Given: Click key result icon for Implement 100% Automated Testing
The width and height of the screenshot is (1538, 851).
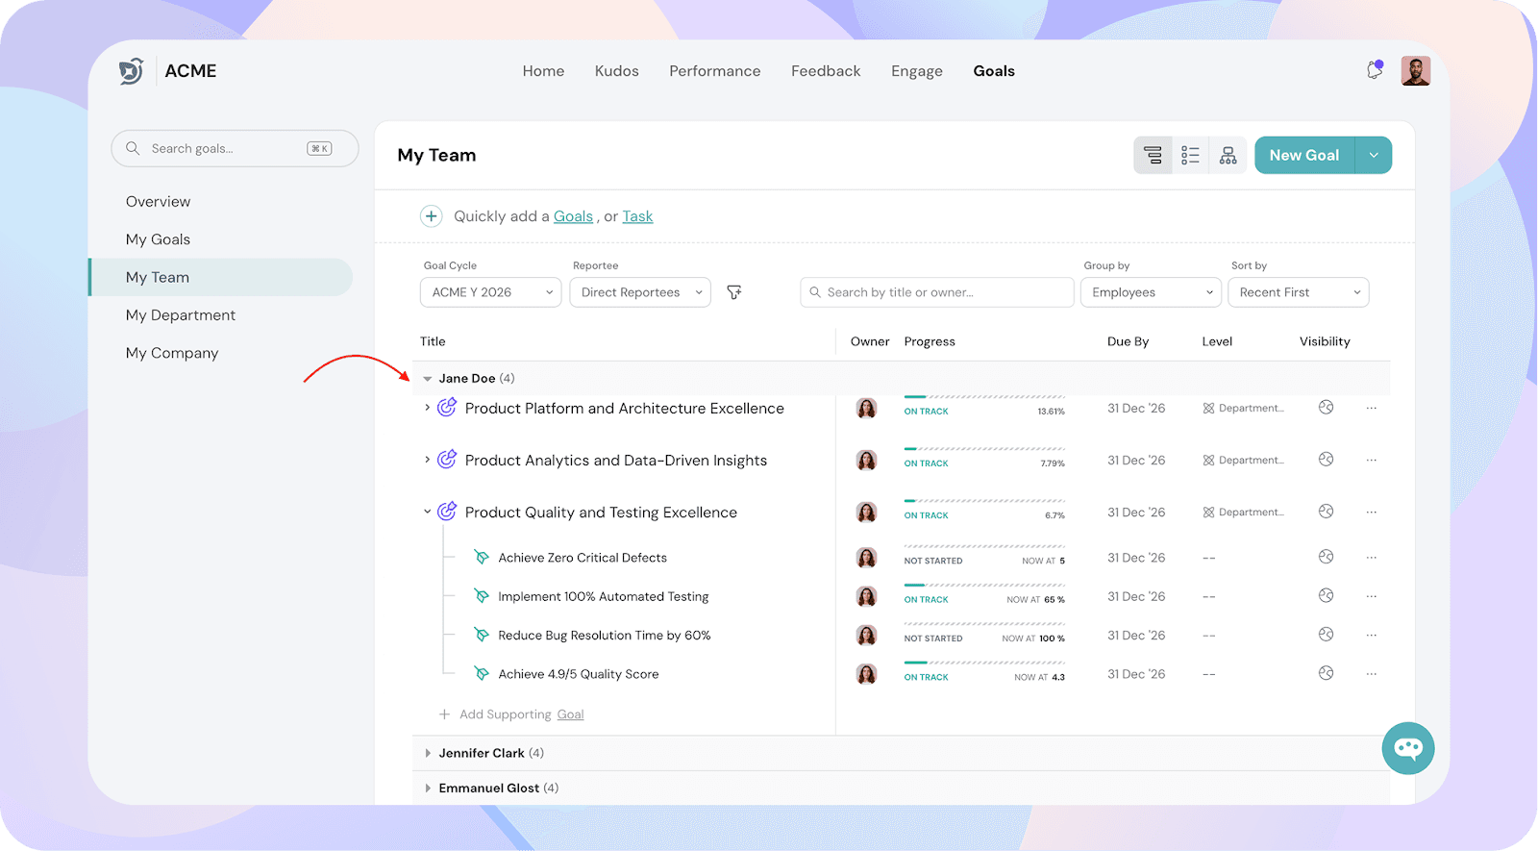Looking at the screenshot, I should pyautogui.click(x=482, y=596).
